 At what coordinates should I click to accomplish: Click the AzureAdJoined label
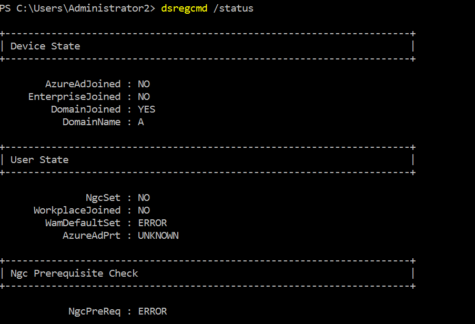point(83,84)
